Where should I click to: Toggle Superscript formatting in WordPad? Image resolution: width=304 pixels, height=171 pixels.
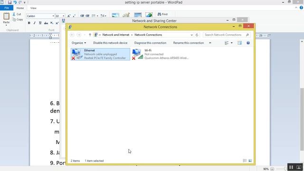coord(57,23)
